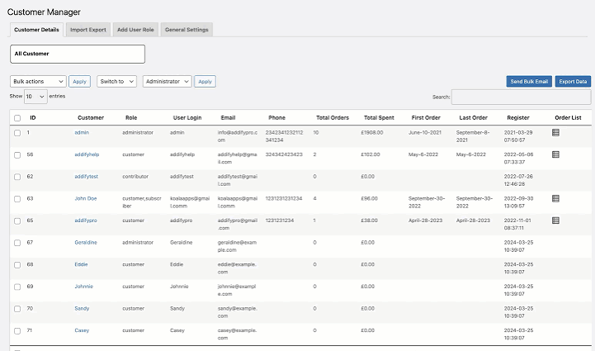
Task: Open the John Doe customer link
Action: pyautogui.click(x=86, y=198)
